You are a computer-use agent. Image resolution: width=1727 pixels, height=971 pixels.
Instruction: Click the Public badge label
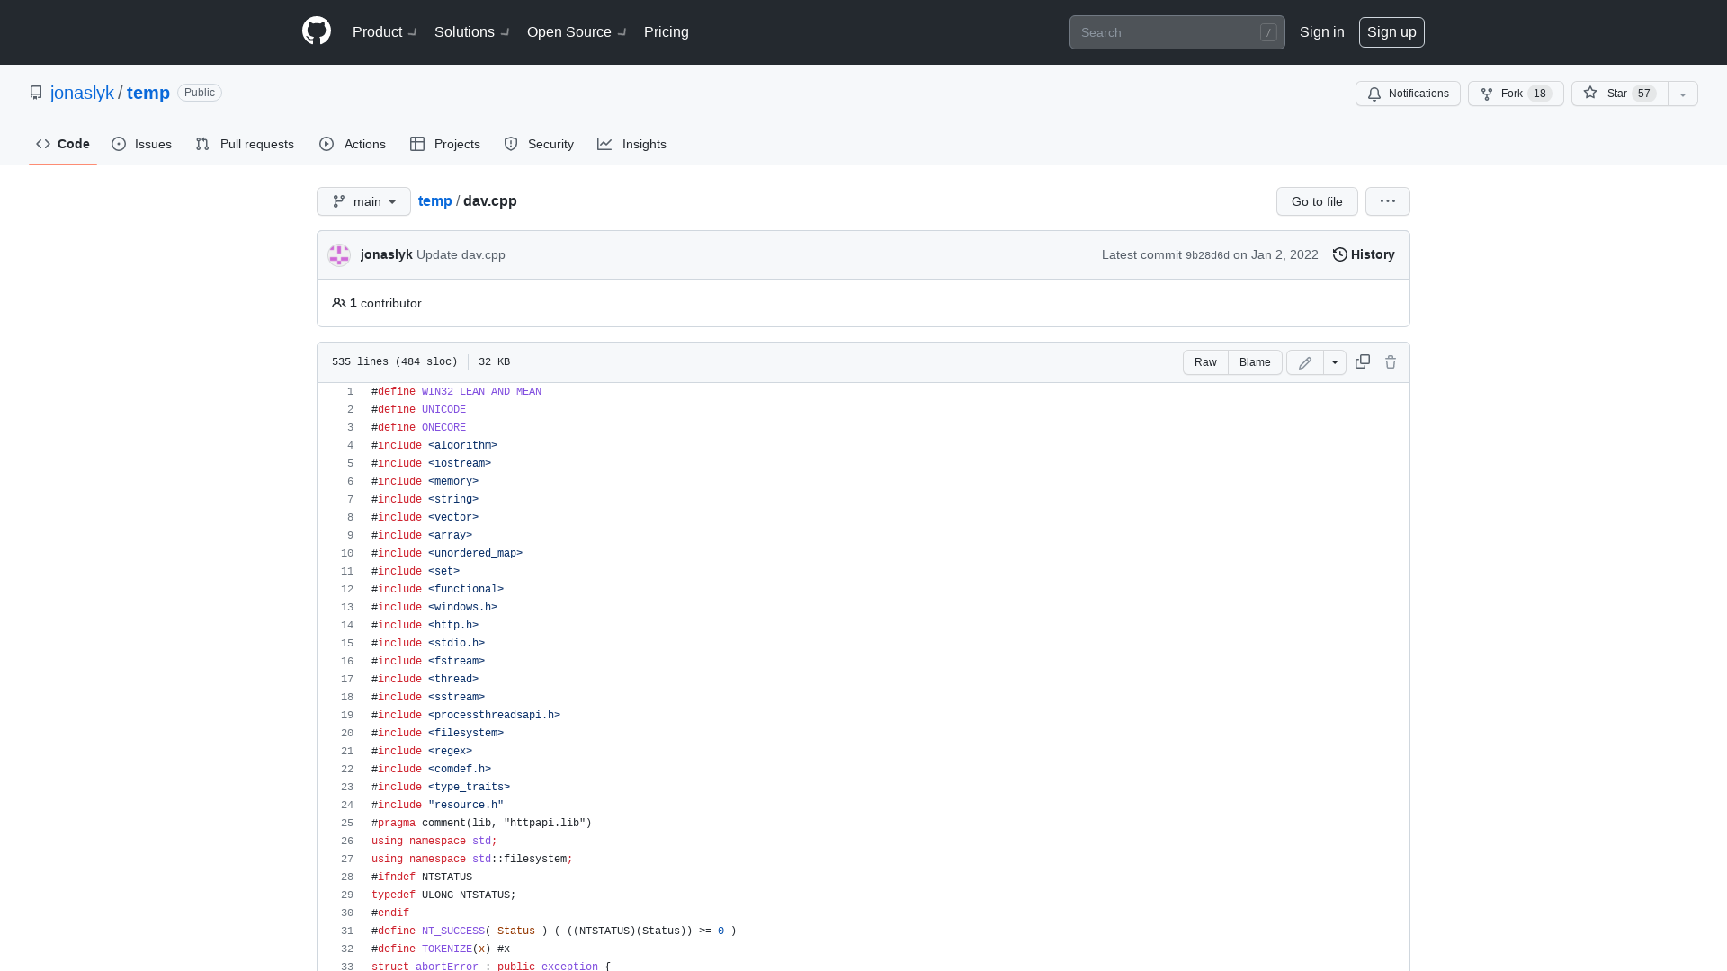click(200, 93)
